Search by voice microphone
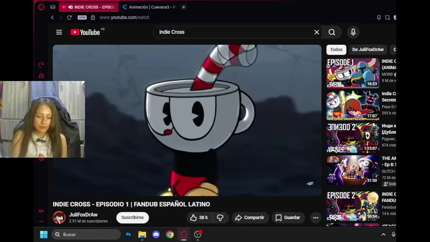 click(353, 32)
